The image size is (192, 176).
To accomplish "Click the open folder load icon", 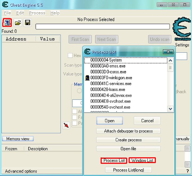I will 18,23.
